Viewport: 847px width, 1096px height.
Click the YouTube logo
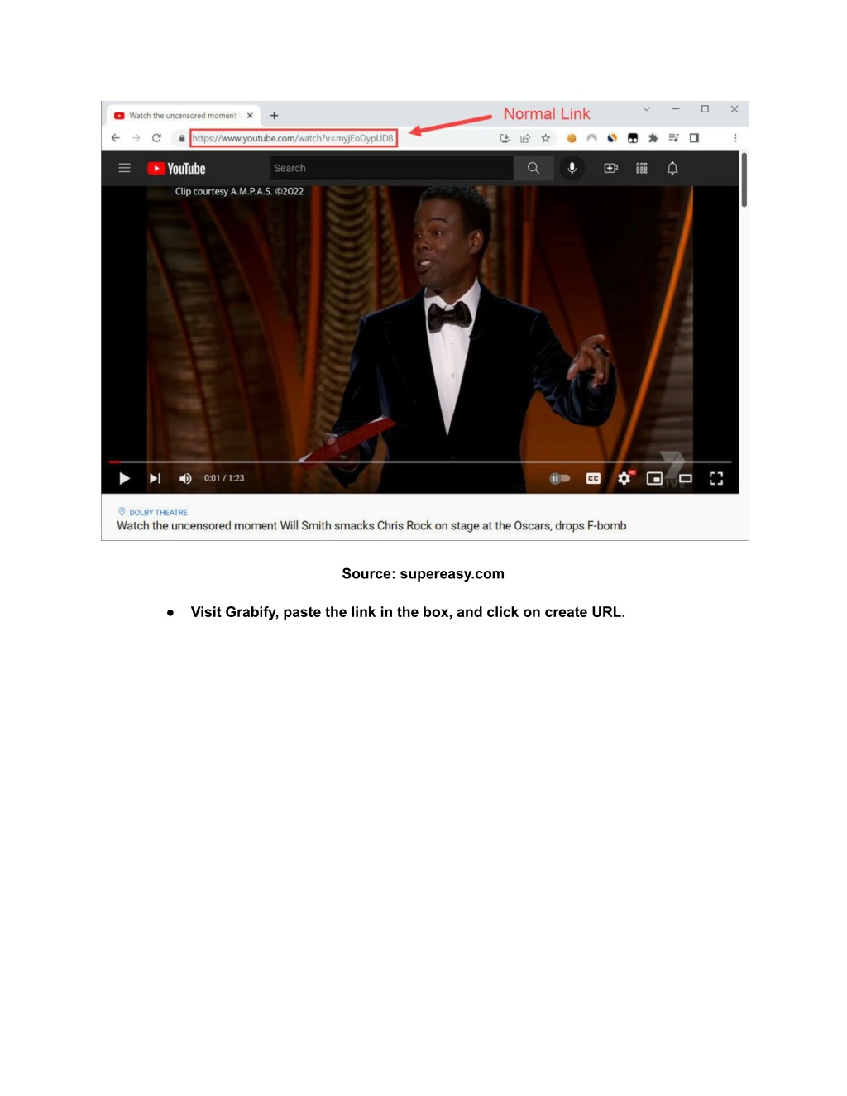point(176,168)
